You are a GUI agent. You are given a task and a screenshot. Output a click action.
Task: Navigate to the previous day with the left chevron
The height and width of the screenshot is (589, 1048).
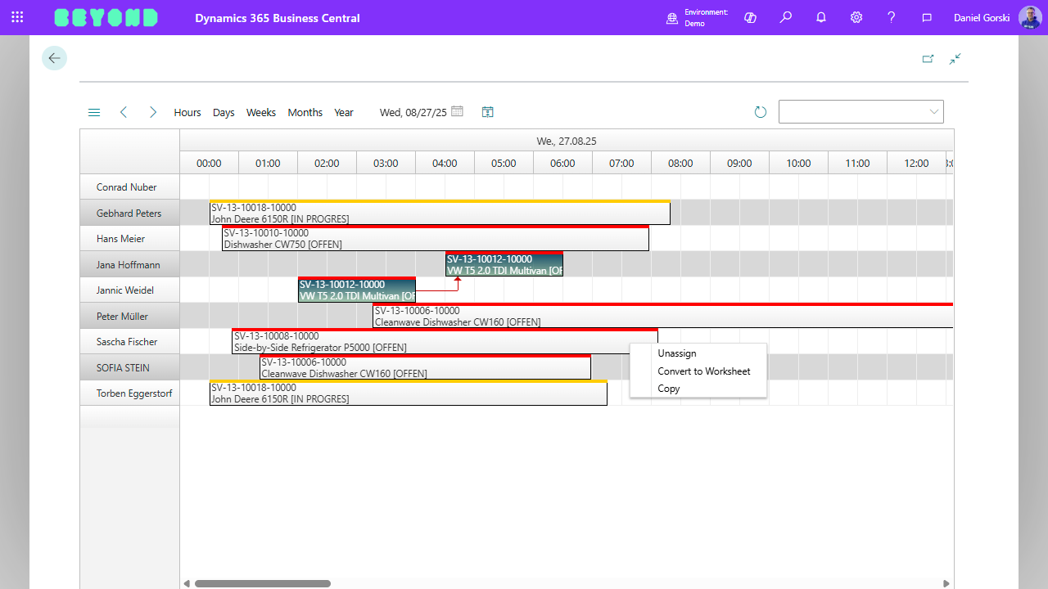click(x=124, y=112)
